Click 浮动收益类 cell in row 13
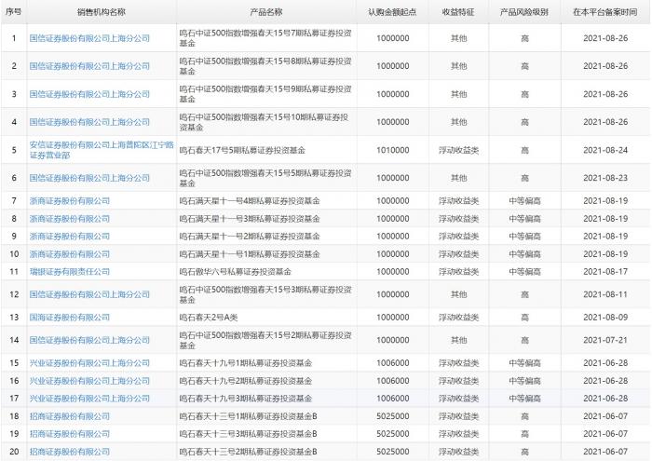The width and height of the screenshot is (652, 461). pyautogui.click(x=458, y=318)
